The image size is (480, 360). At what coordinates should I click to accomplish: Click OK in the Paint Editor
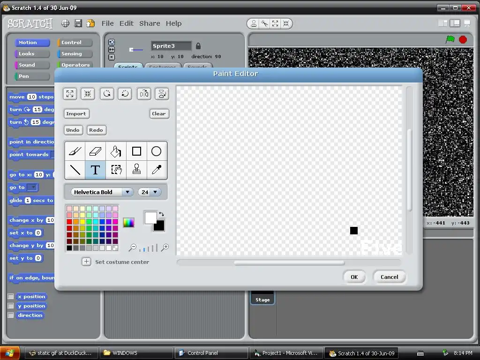pyautogui.click(x=354, y=277)
